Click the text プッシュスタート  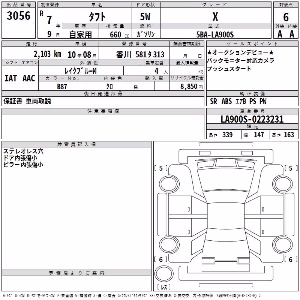point(229,69)
